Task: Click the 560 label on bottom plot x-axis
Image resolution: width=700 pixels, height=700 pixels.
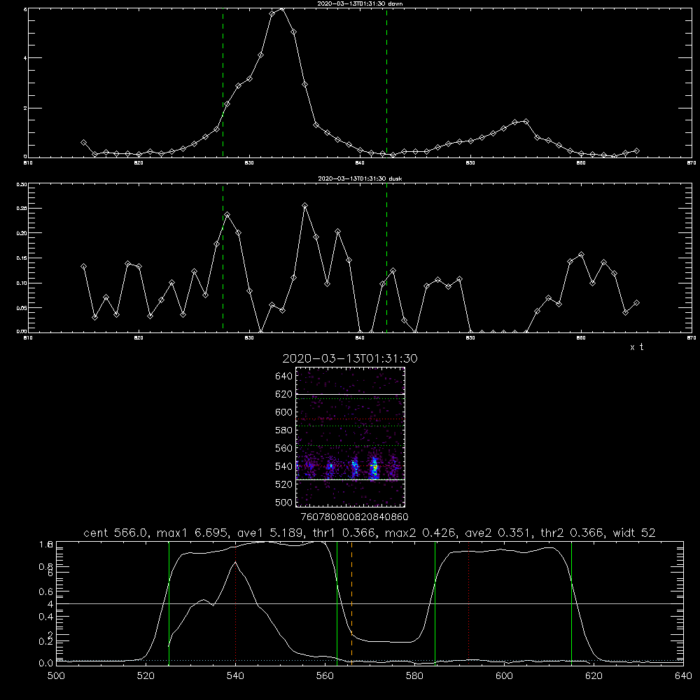Action: pyautogui.click(x=325, y=676)
